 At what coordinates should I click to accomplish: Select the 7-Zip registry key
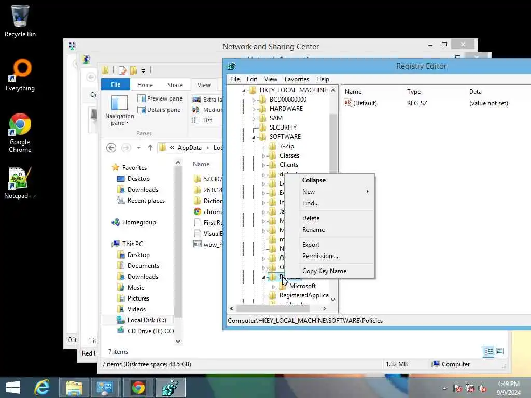(286, 146)
